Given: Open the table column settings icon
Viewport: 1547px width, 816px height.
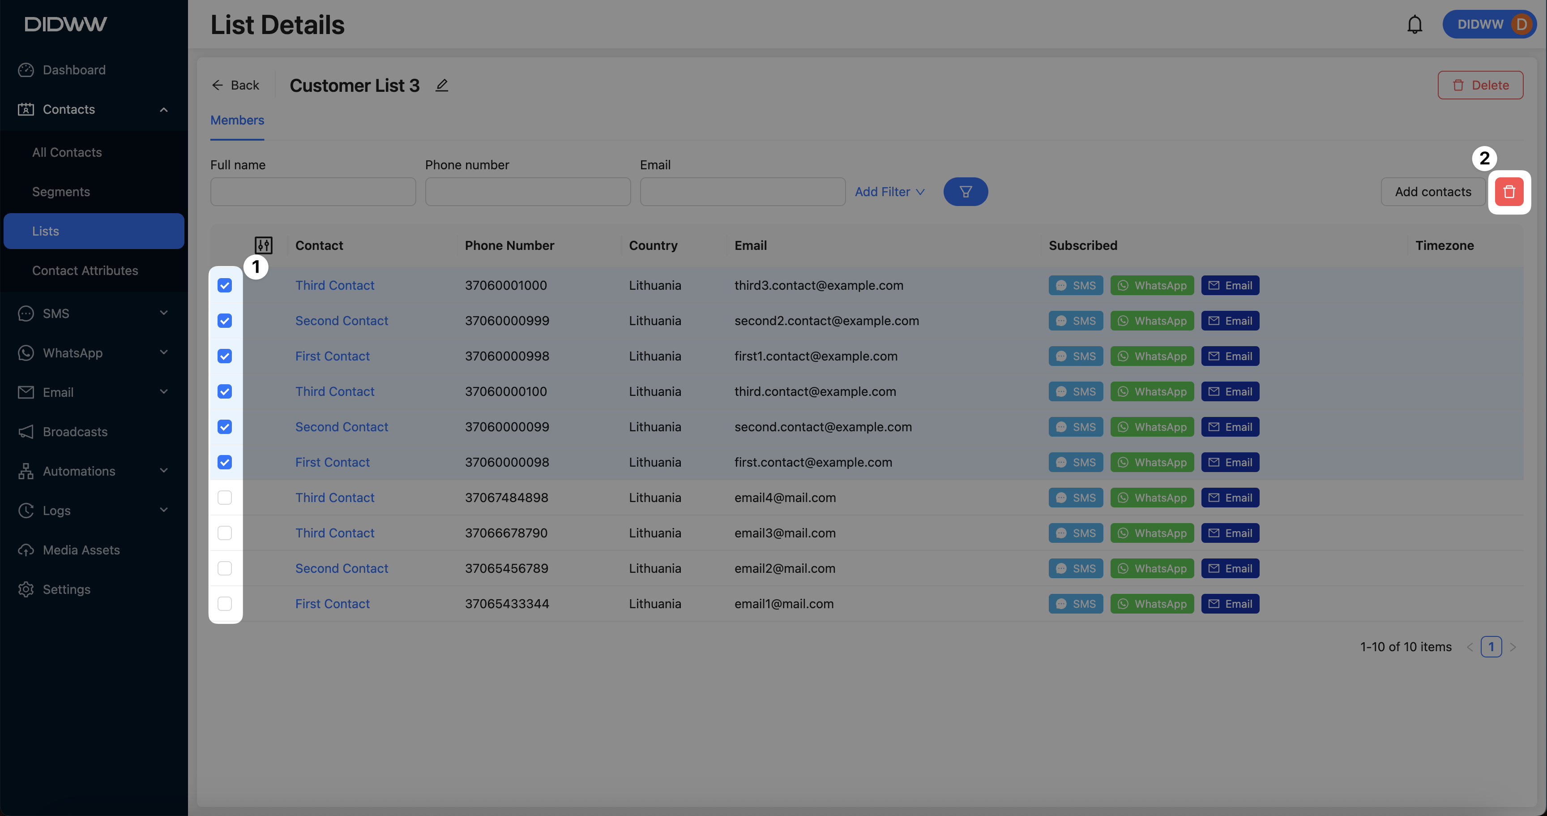Looking at the screenshot, I should coord(264,245).
